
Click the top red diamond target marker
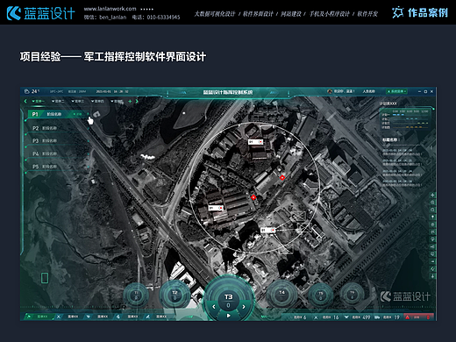click(x=282, y=177)
